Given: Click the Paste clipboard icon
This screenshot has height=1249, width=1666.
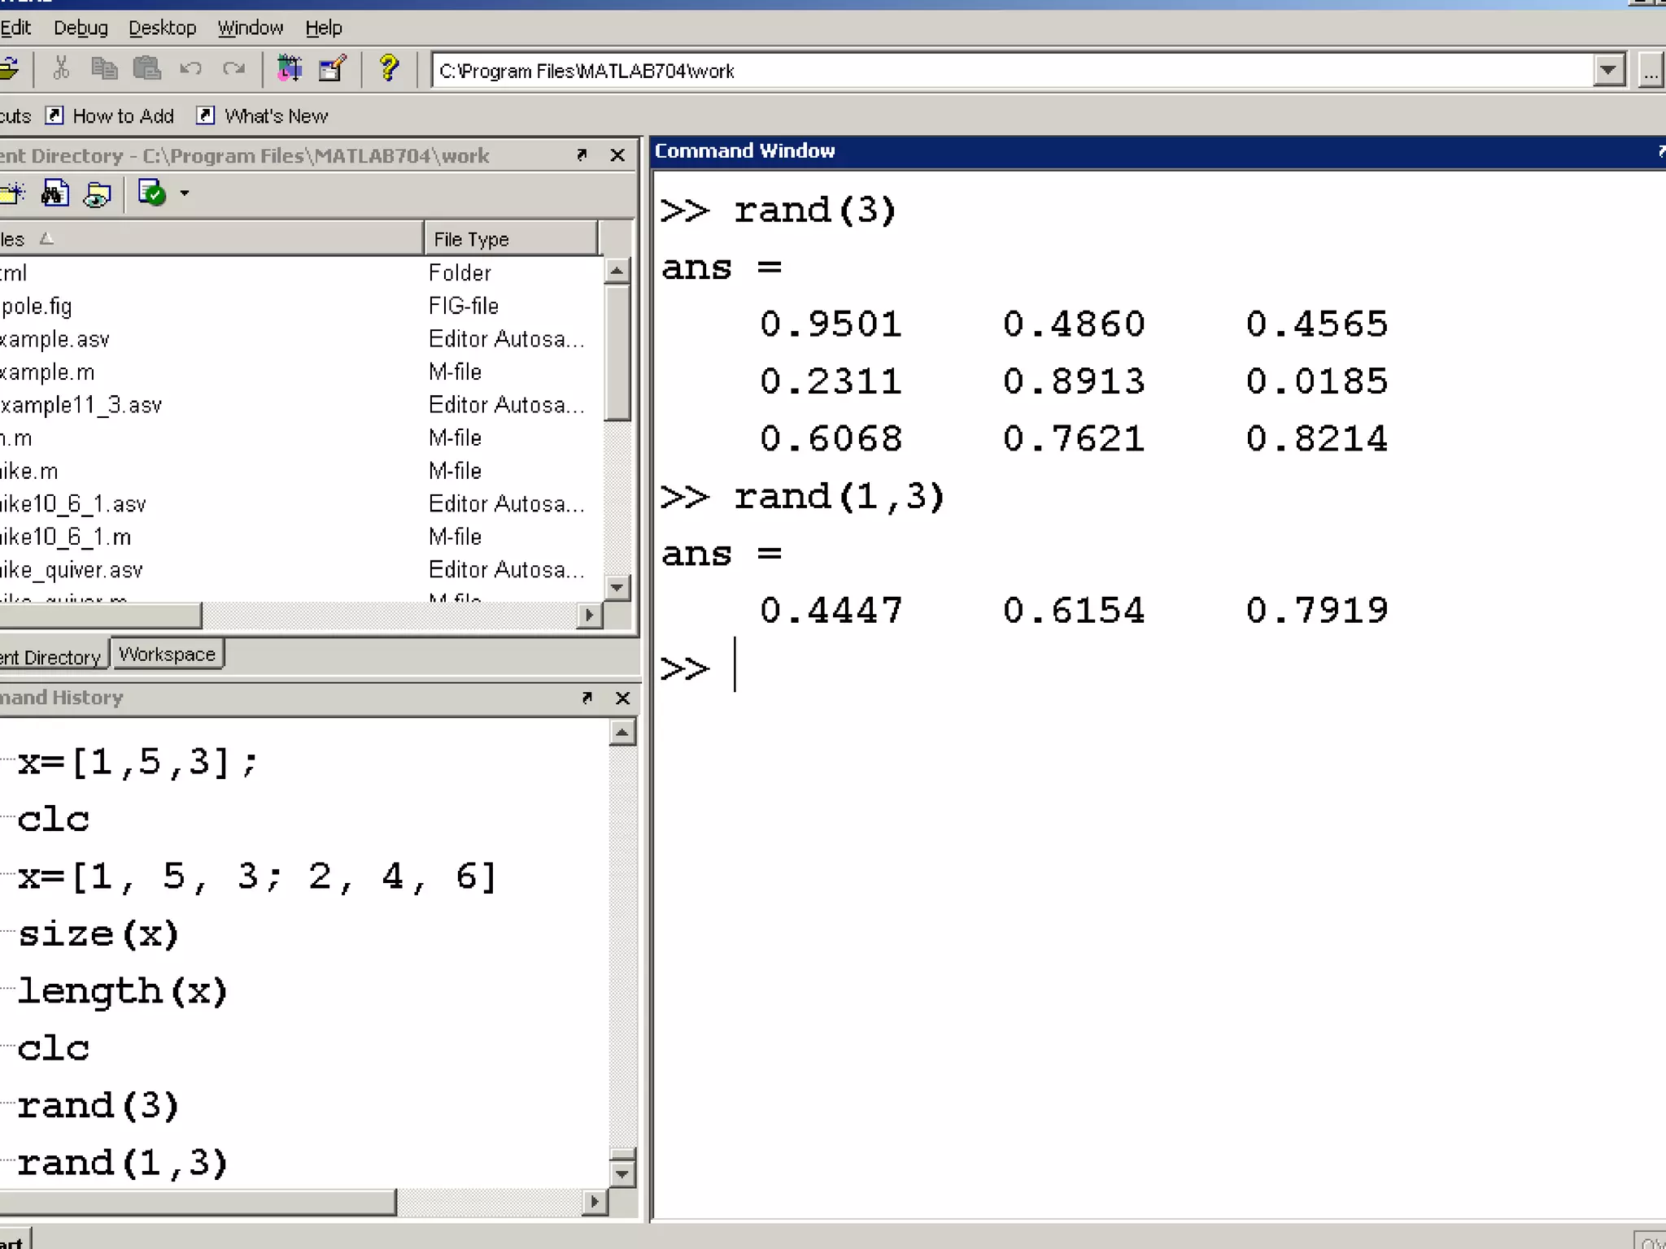Looking at the screenshot, I should pos(147,69).
